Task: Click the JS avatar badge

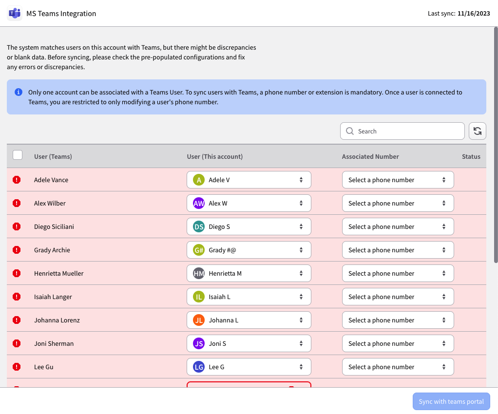Action: pyautogui.click(x=199, y=343)
